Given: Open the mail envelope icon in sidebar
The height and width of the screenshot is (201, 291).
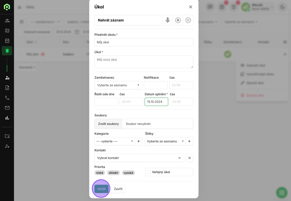Looking at the screenshot, I should [x=7, y=108].
